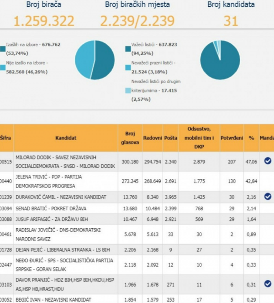Sort by the 'Kandidat' column header

point(65,137)
